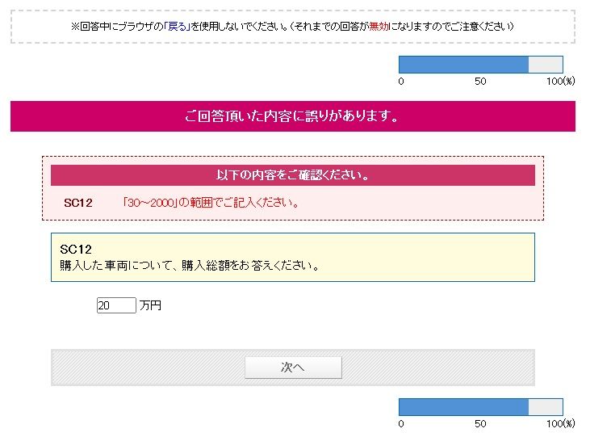This screenshot has height=437, width=590.
Task: Click the question text 購入した車両について
Action: click(x=189, y=266)
